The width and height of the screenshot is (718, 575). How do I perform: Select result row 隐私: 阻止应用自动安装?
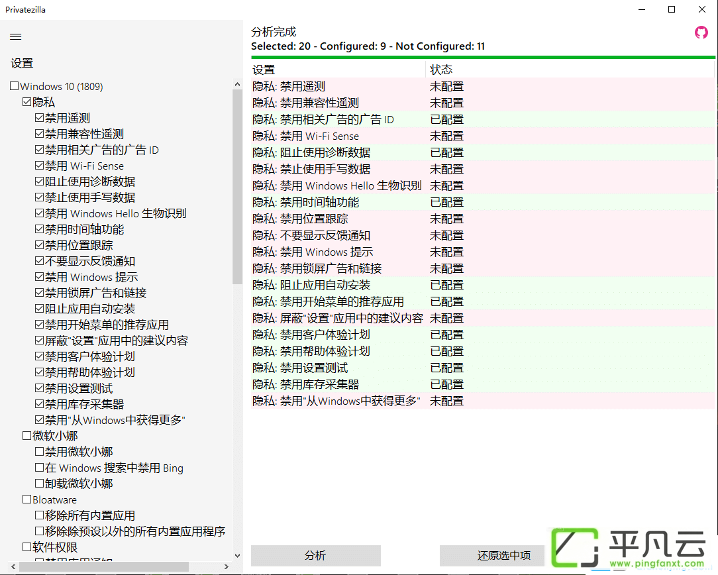pyautogui.click(x=483, y=285)
